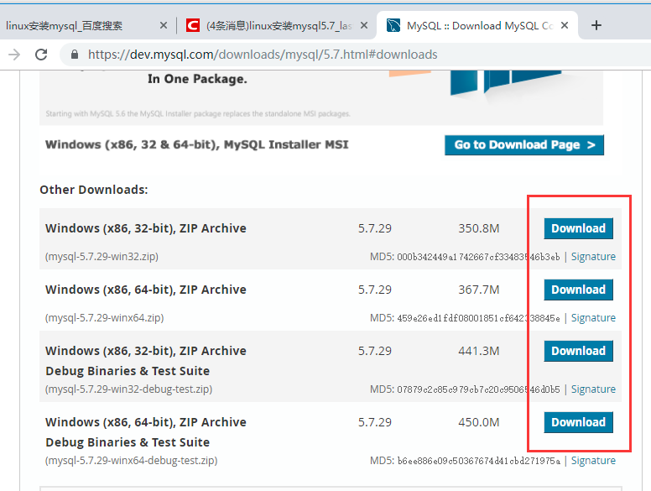Reload the page with the refresh icon
Image resolution: width=651 pixels, height=491 pixels.
41,55
